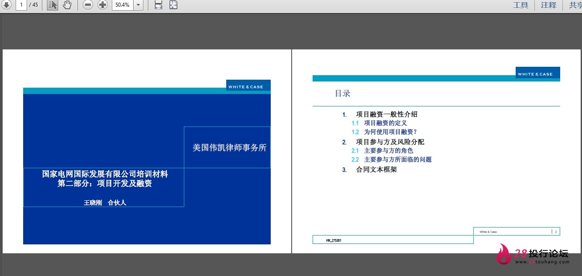The image size is (582, 276).
Task: Click the 50.4% zoom value field
Action: tap(122, 5)
